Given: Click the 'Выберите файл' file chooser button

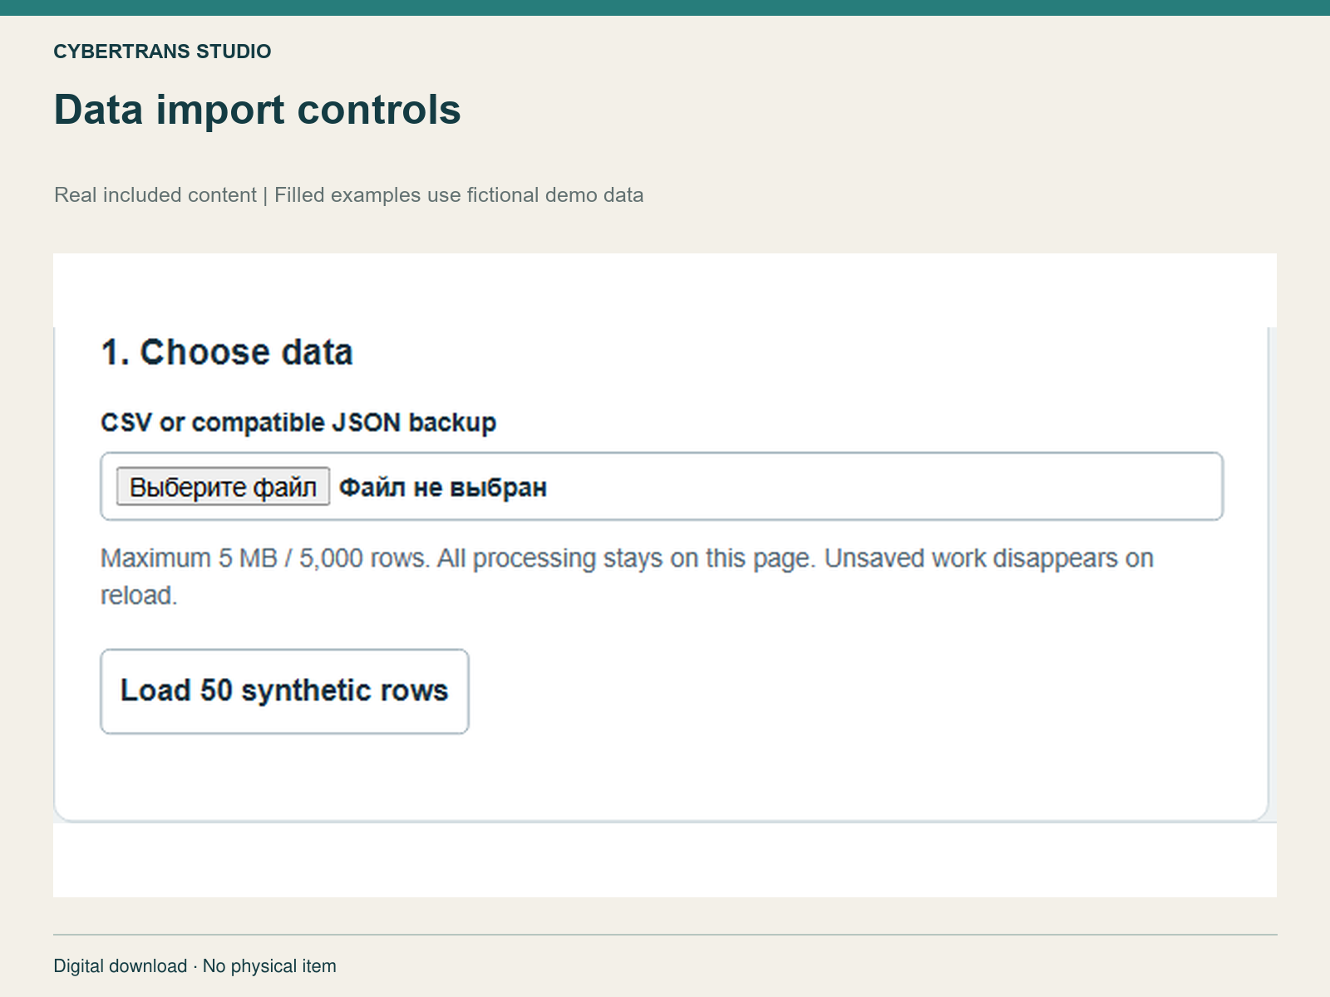Looking at the screenshot, I should pos(223,487).
